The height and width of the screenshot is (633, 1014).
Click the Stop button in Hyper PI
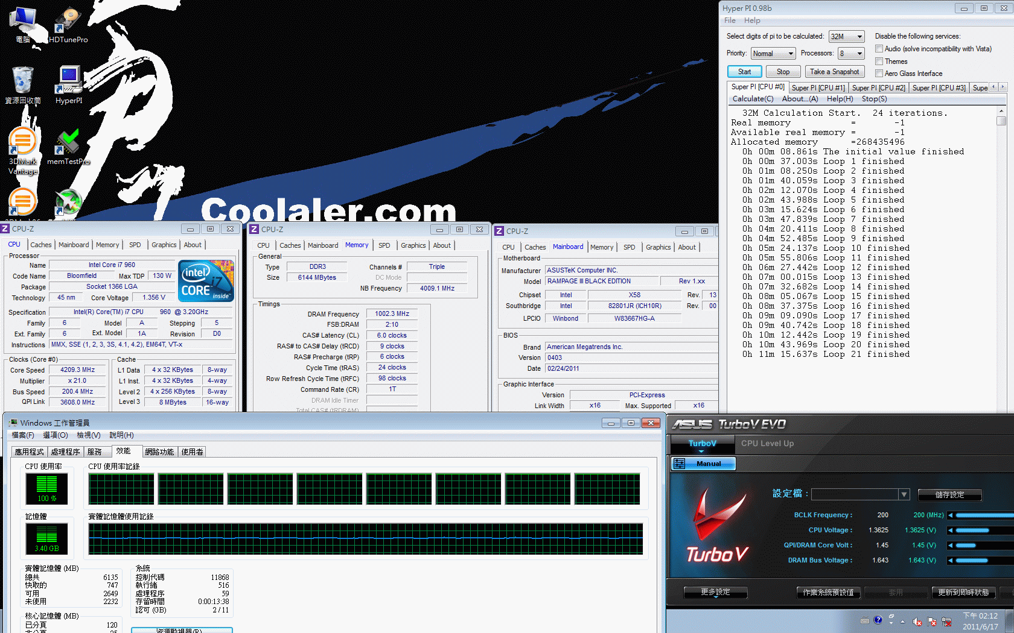click(x=783, y=72)
